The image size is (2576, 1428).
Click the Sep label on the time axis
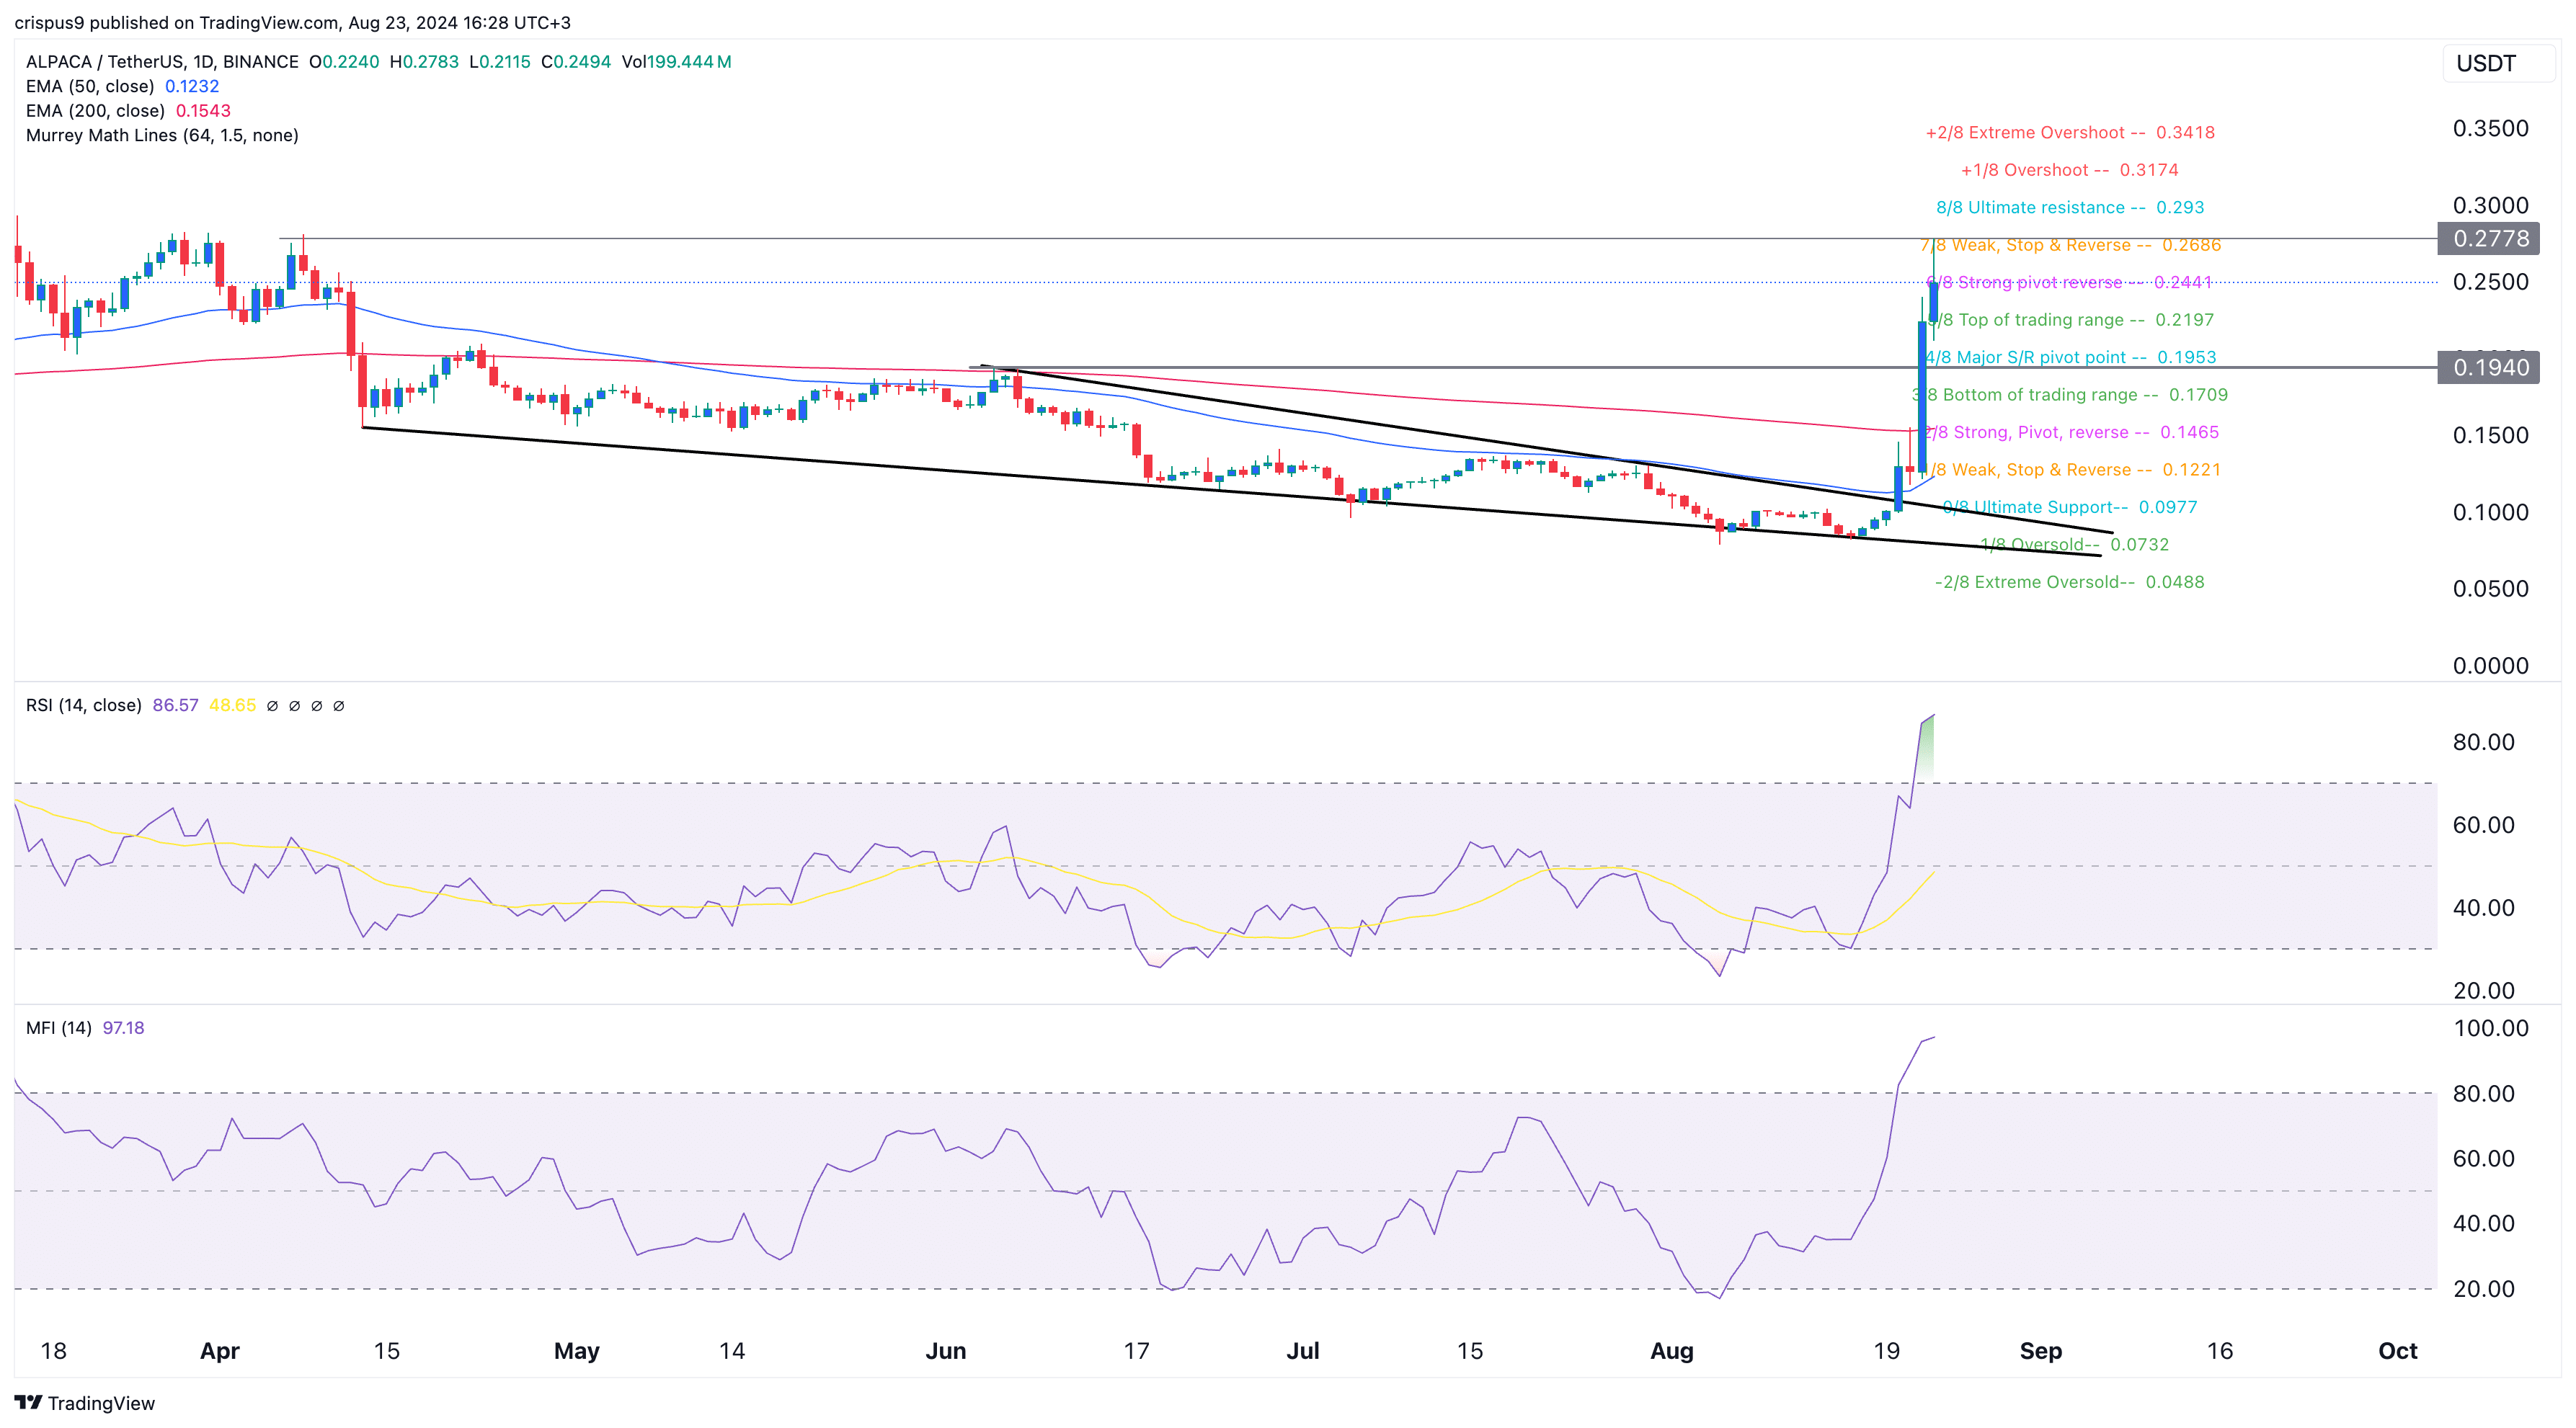pyautogui.click(x=2041, y=1351)
